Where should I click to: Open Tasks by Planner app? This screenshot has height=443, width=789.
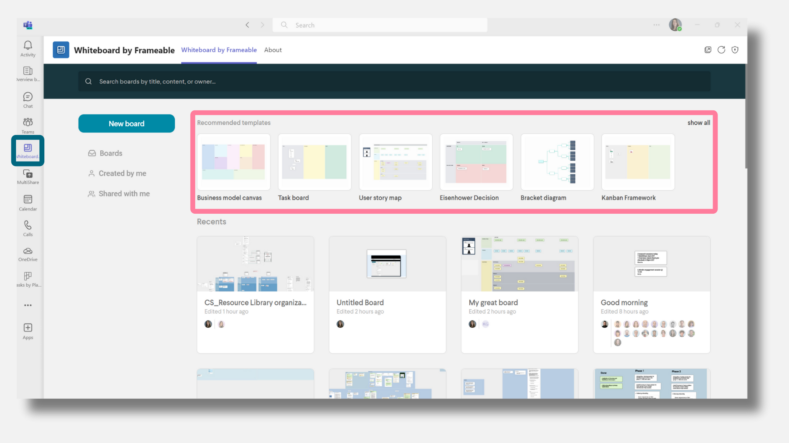tap(28, 279)
